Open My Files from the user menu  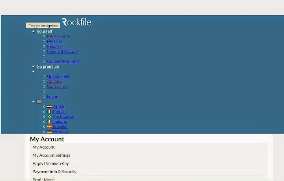pyautogui.click(x=54, y=41)
